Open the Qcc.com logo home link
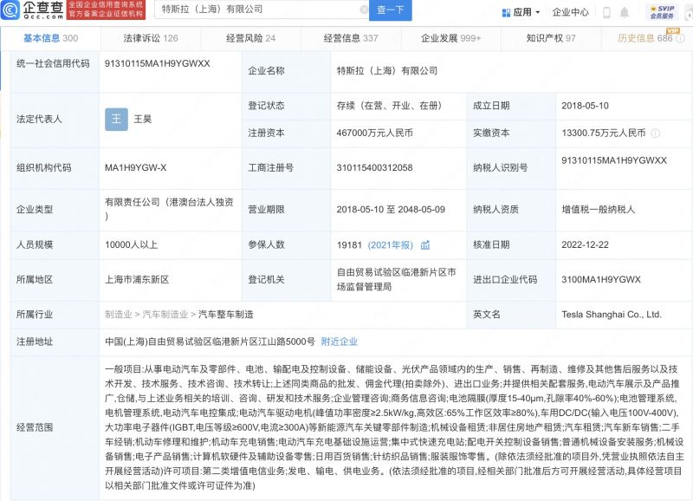 click(33, 10)
